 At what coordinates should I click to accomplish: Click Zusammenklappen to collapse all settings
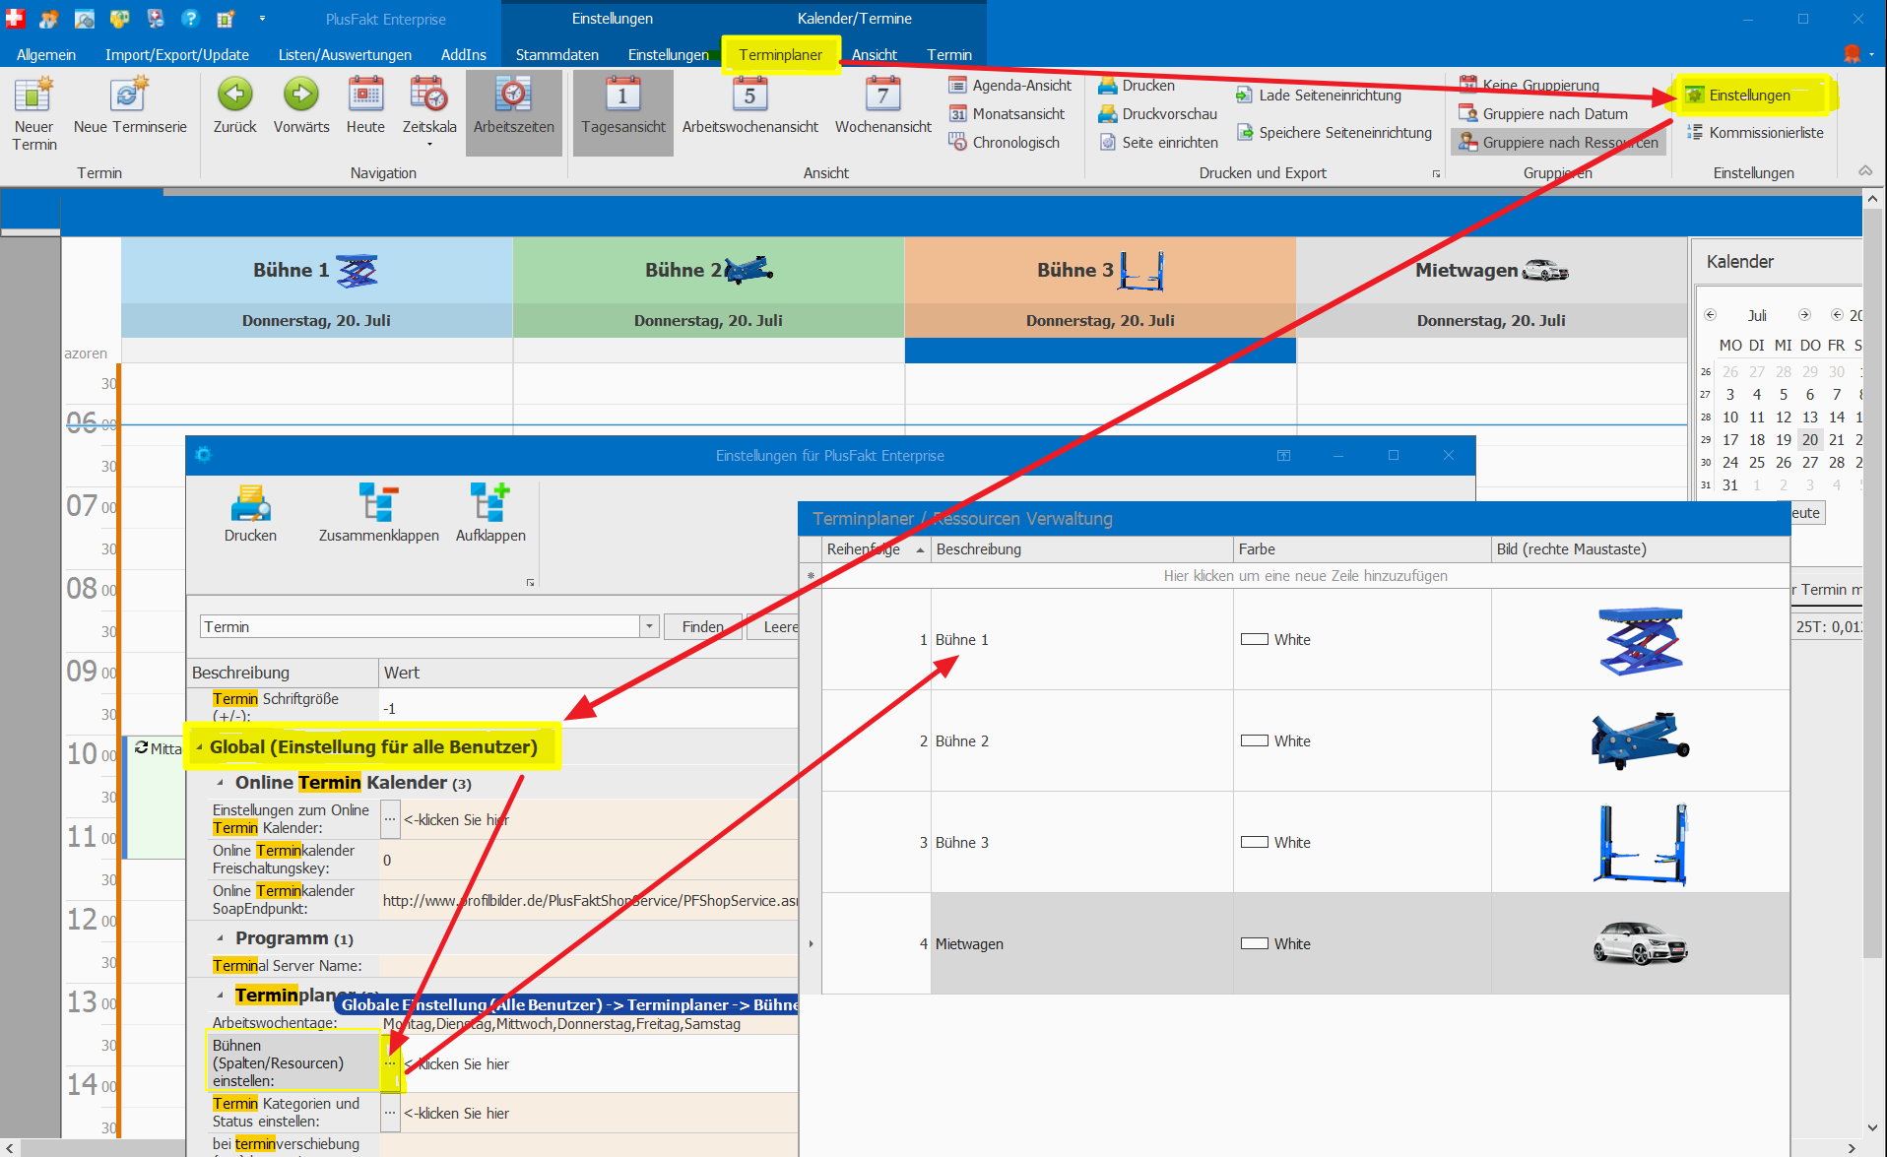[x=379, y=513]
